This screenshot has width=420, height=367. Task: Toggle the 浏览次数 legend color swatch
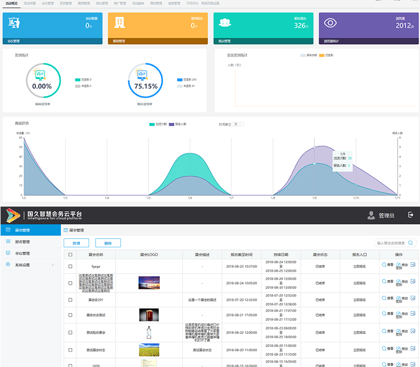tap(152, 124)
